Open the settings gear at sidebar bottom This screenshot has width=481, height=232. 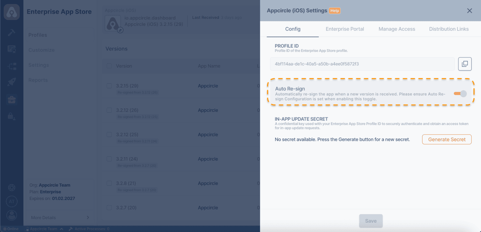(x=12, y=187)
